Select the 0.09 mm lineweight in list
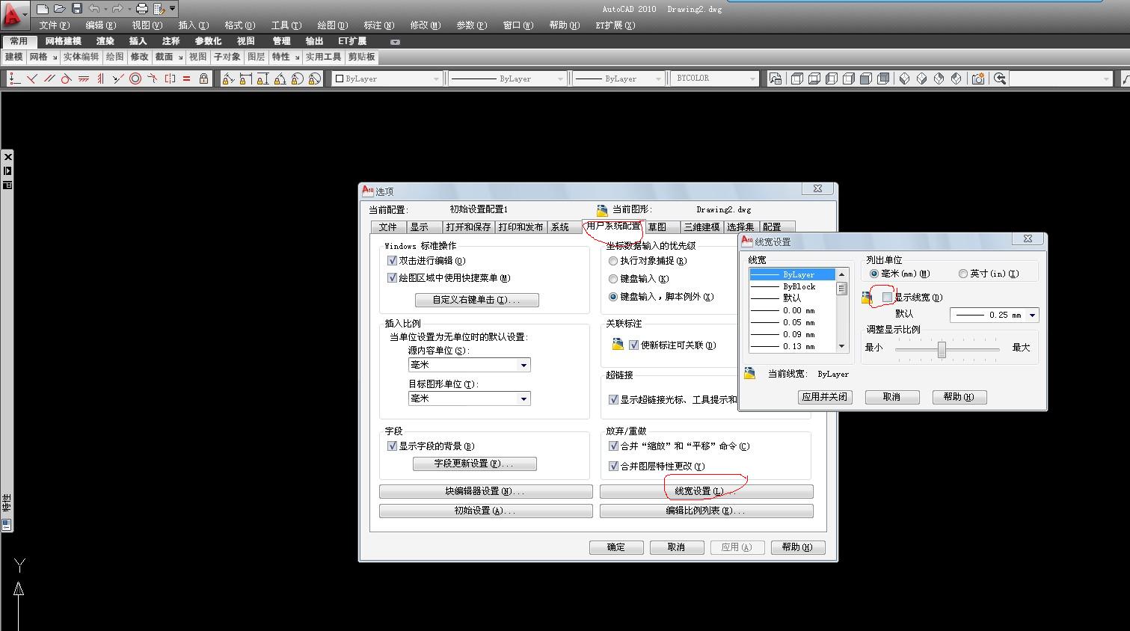The height and width of the screenshot is (631, 1130). tap(793, 335)
